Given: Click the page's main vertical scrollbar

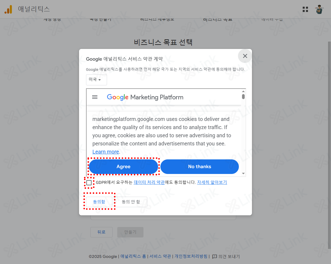Looking at the screenshot, I should coord(329,145).
